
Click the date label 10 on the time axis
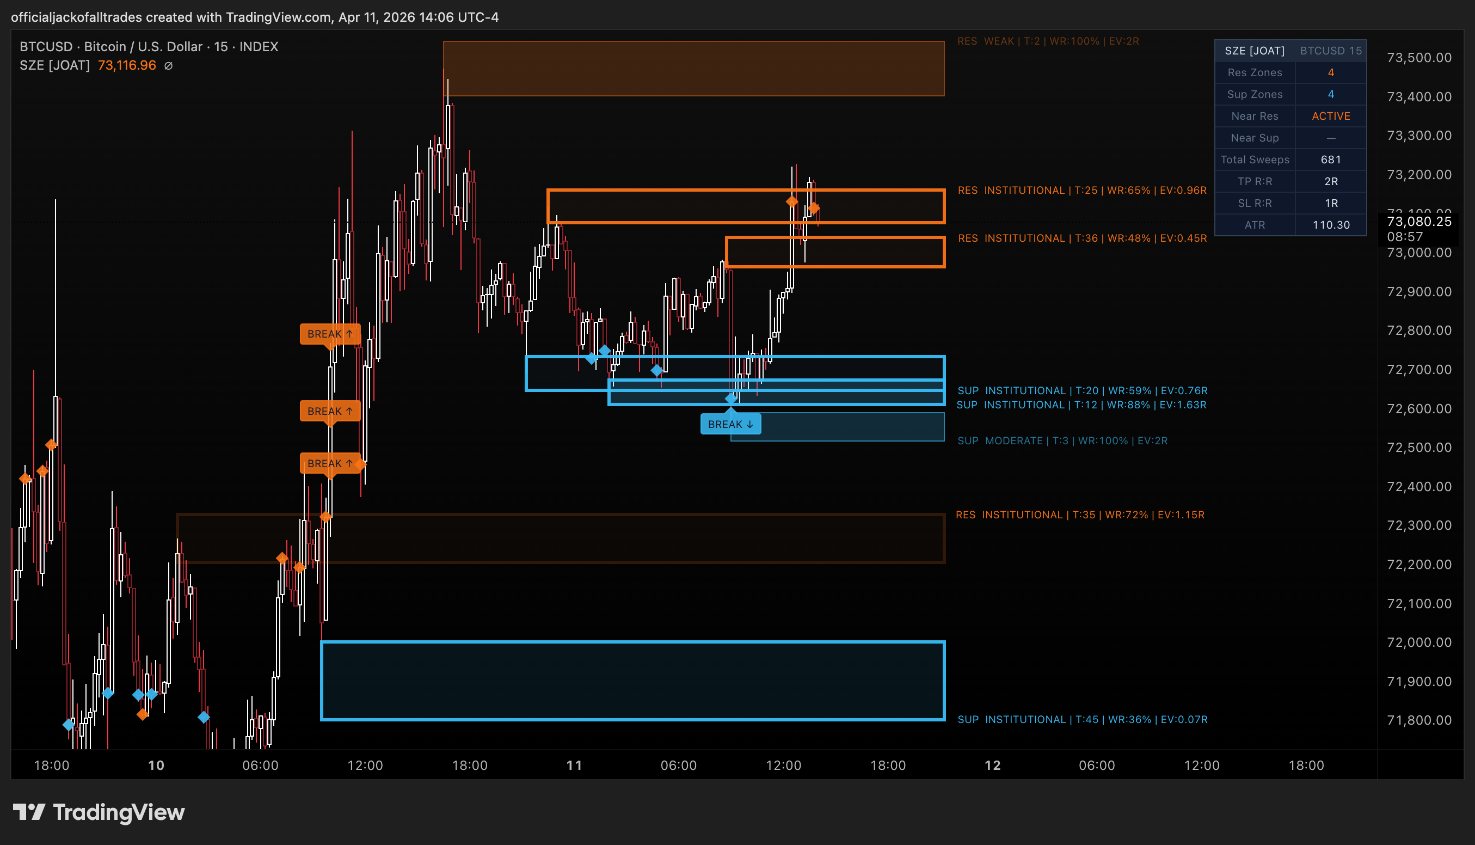click(x=156, y=765)
